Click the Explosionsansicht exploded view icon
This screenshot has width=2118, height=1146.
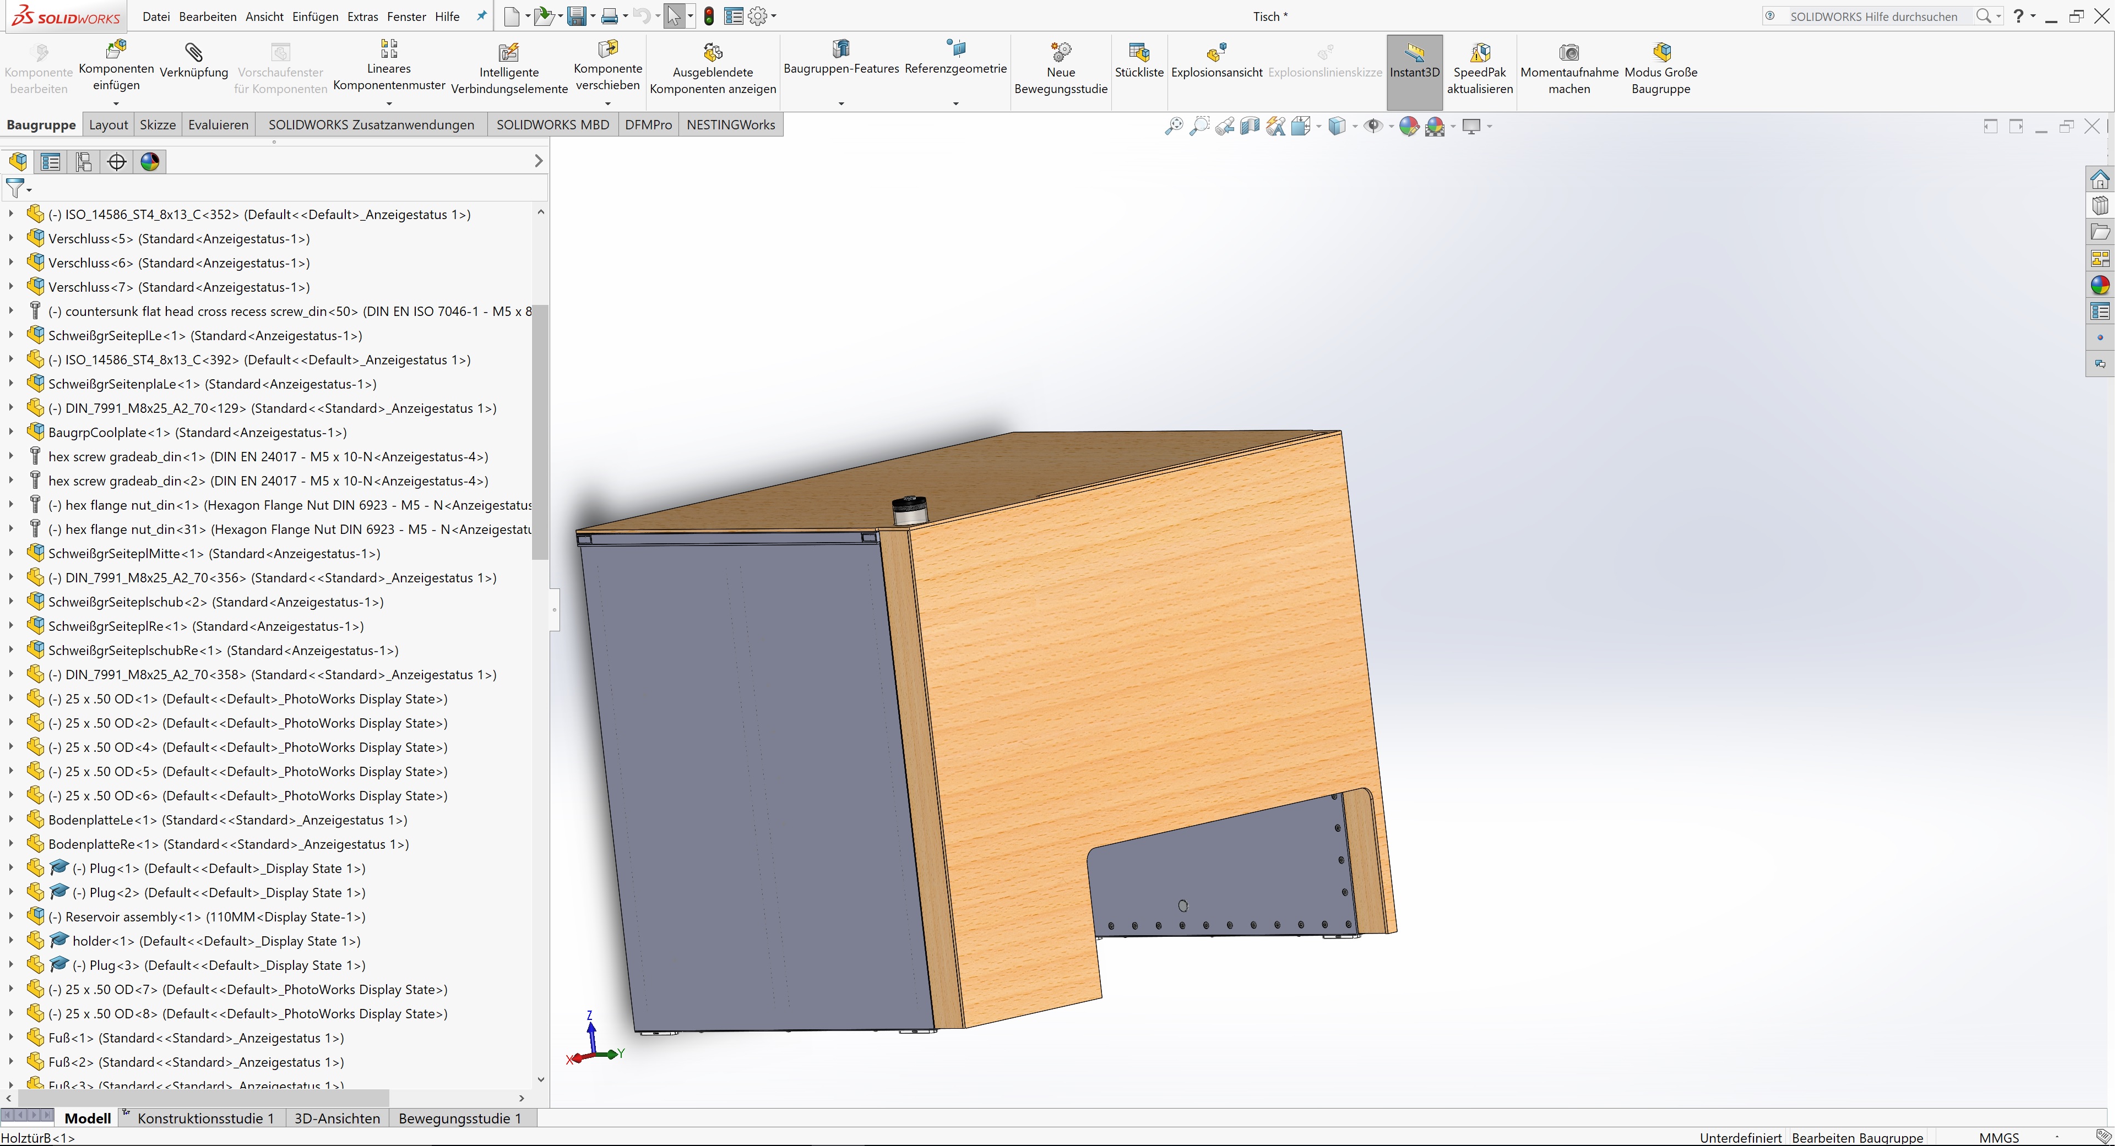click(x=1216, y=53)
